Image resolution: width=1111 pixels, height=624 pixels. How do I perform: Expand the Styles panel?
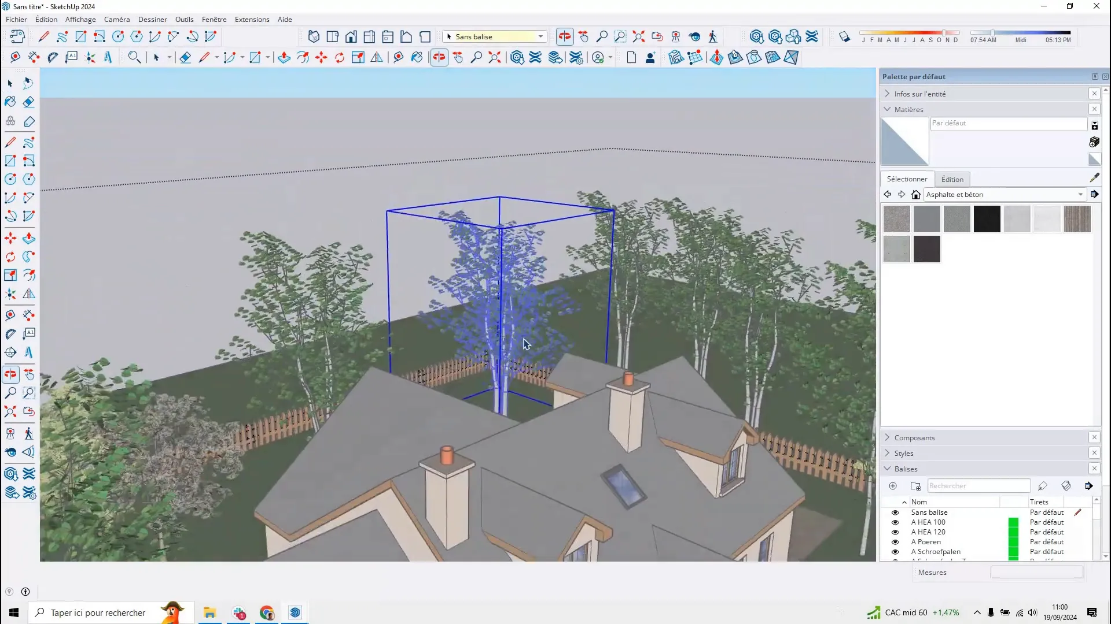[x=887, y=453]
